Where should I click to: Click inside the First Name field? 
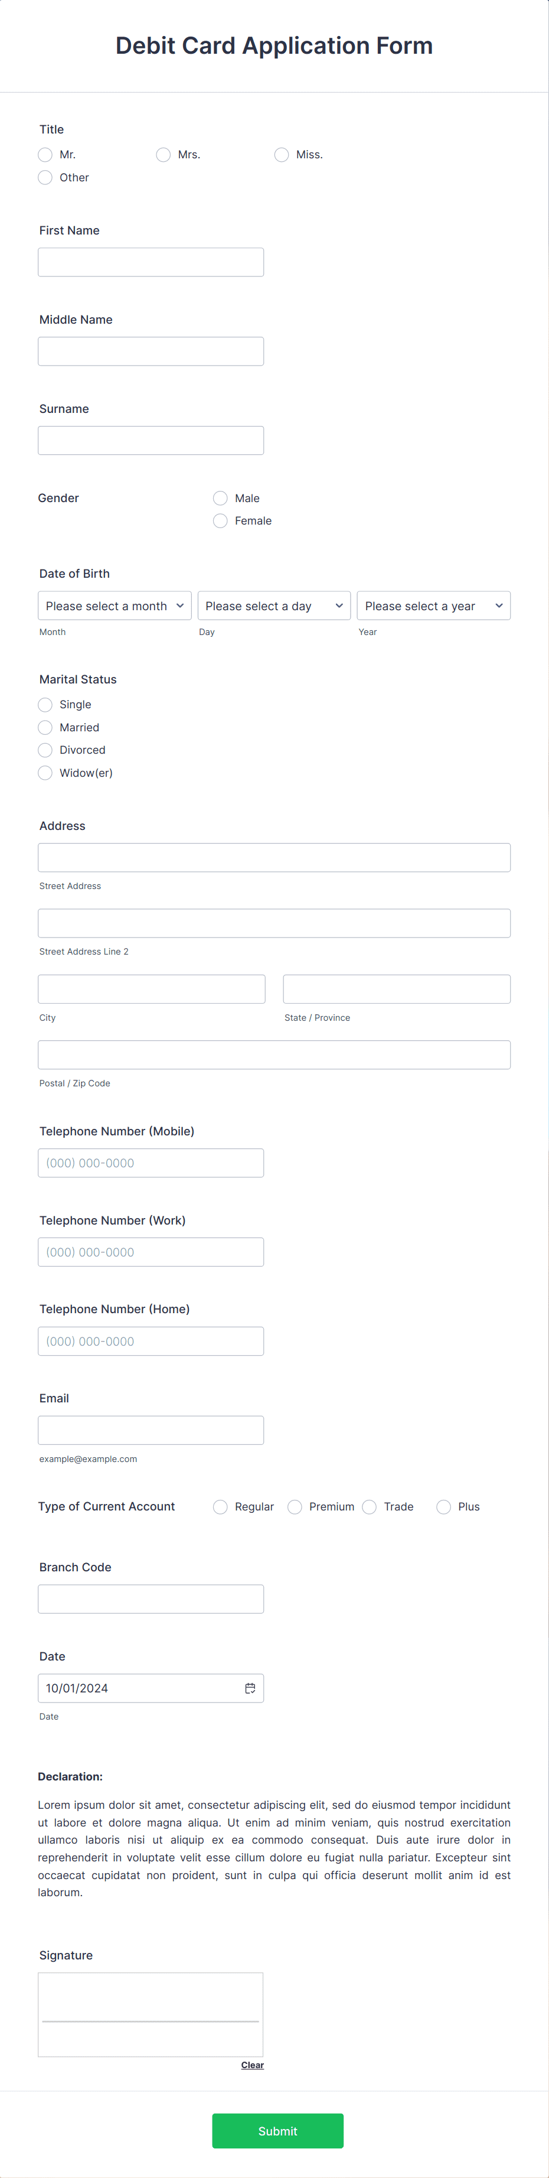pyautogui.click(x=151, y=261)
